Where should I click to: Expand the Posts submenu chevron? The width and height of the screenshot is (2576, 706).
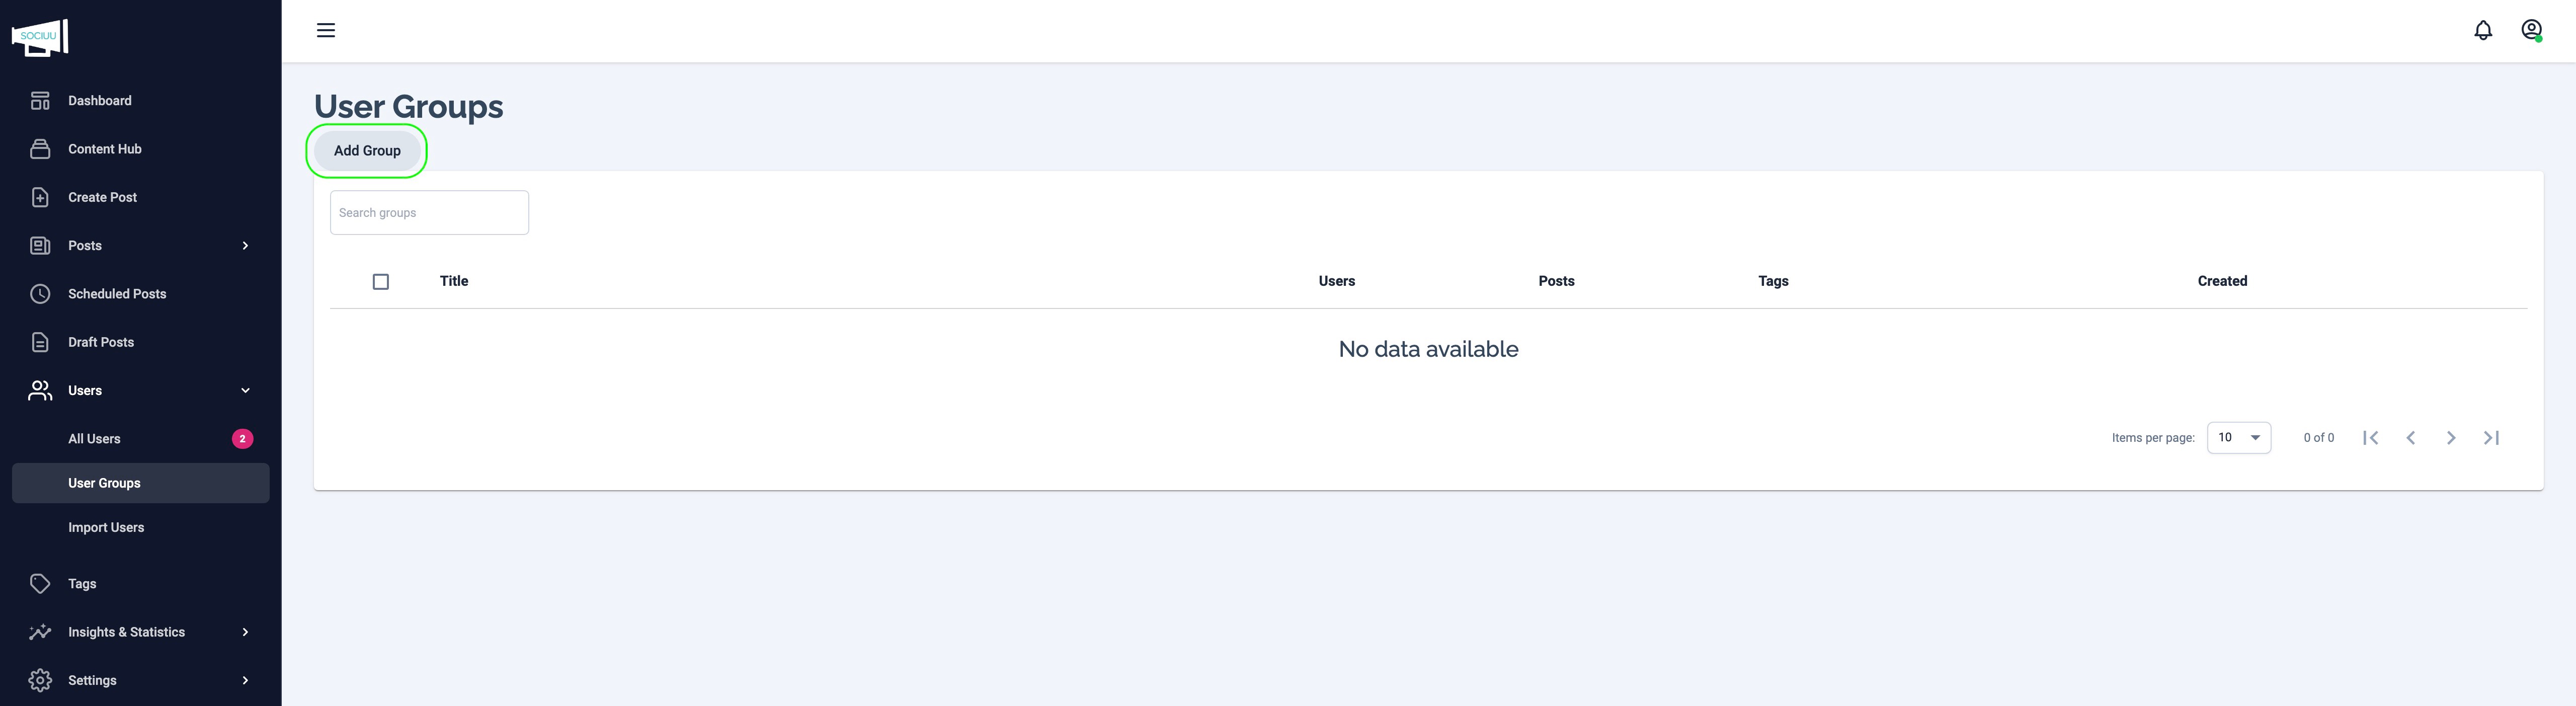(x=245, y=246)
